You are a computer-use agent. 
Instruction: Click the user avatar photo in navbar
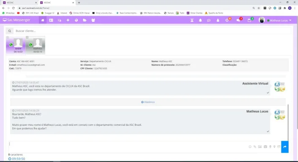[x=262, y=20]
